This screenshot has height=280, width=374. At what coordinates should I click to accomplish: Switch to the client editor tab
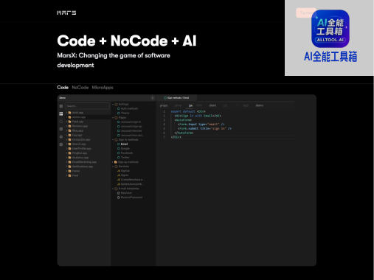[x=212, y=105]
